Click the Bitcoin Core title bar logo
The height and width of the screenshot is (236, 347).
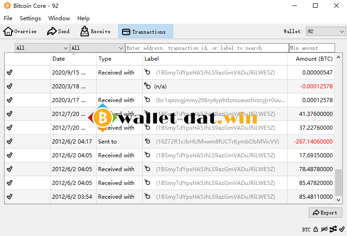pos(7,6)
